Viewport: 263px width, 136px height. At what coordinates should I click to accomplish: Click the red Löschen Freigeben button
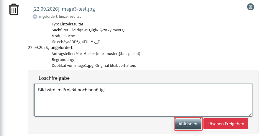[x=226, y=124]
